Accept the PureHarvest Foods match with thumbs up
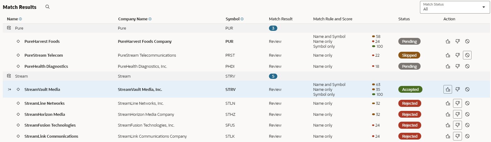Viewport: 491px width, 142px height. pos(448,41)
